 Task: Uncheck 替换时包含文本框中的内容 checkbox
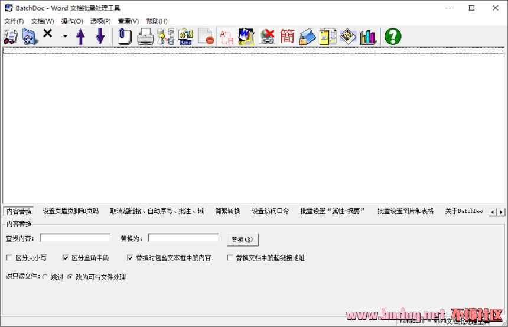[x=130, y=258]
